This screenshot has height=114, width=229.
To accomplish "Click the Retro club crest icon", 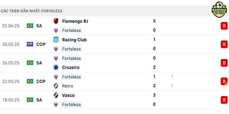I will point(56,86).
